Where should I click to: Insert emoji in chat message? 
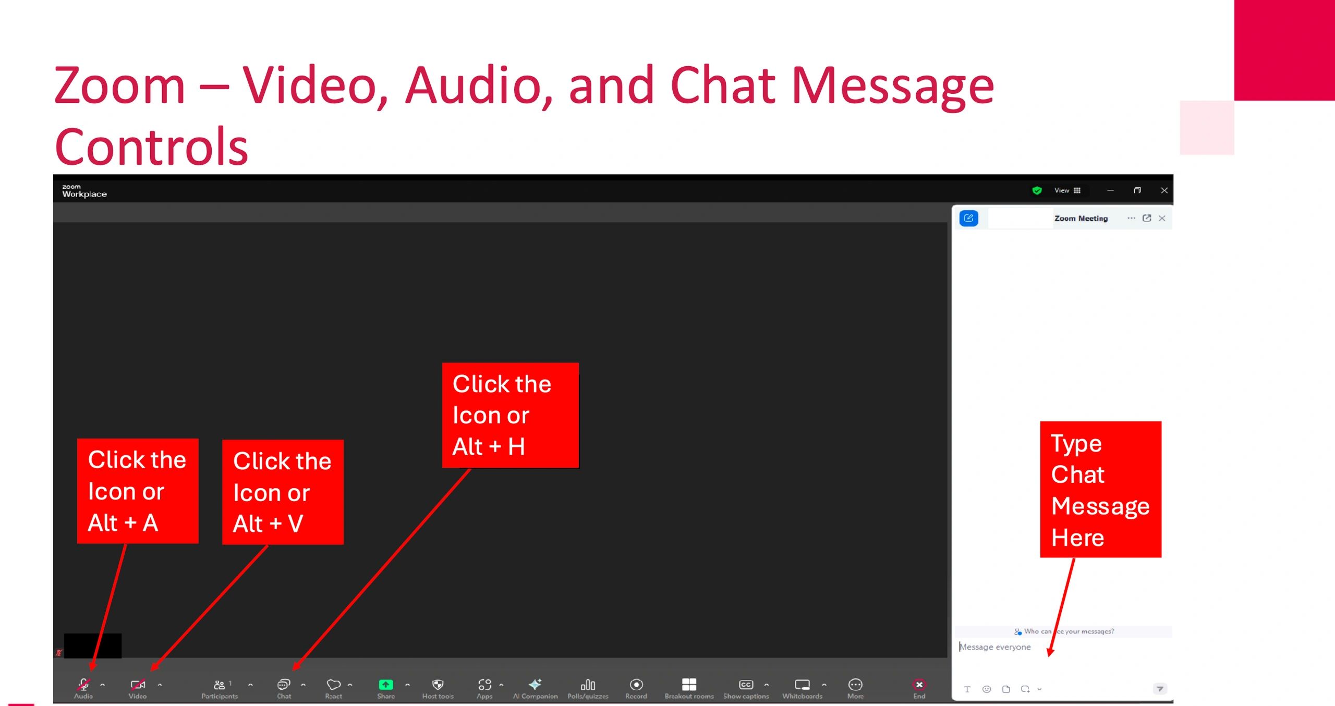[987, 689]
